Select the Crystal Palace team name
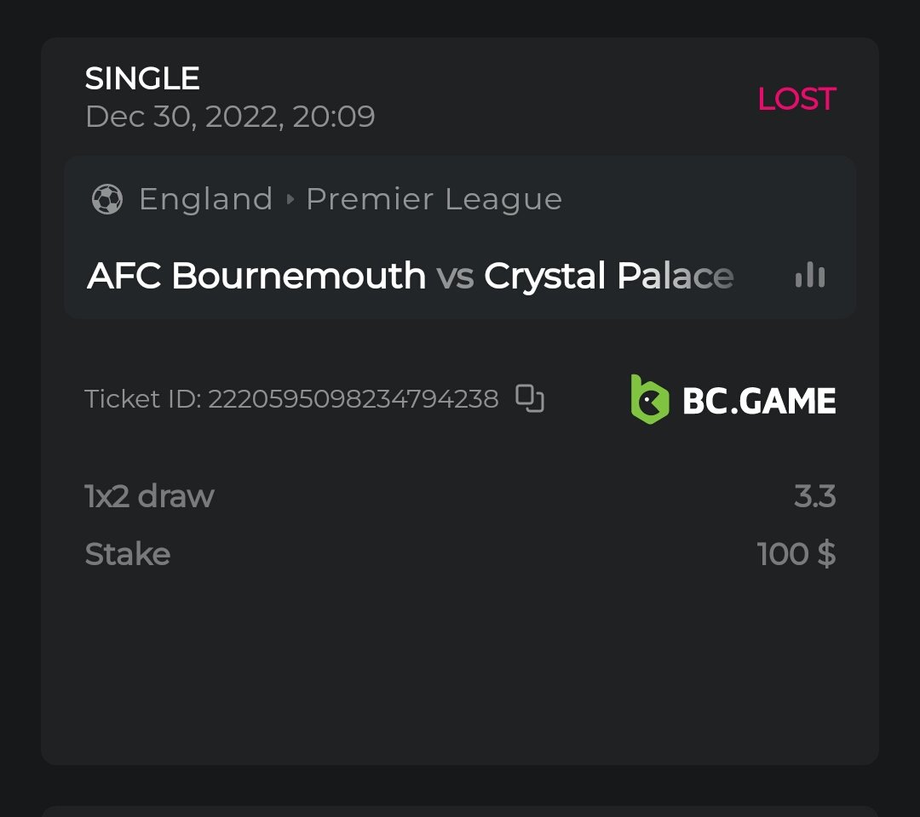The width and height of the screenshot is (920, 817). 608,276
